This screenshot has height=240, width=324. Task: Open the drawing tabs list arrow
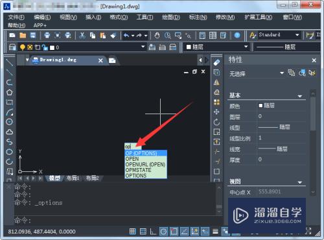tap(27, 60)
